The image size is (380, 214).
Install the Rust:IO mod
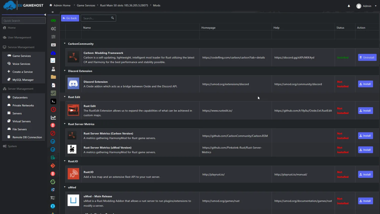[x=365, y=174]
